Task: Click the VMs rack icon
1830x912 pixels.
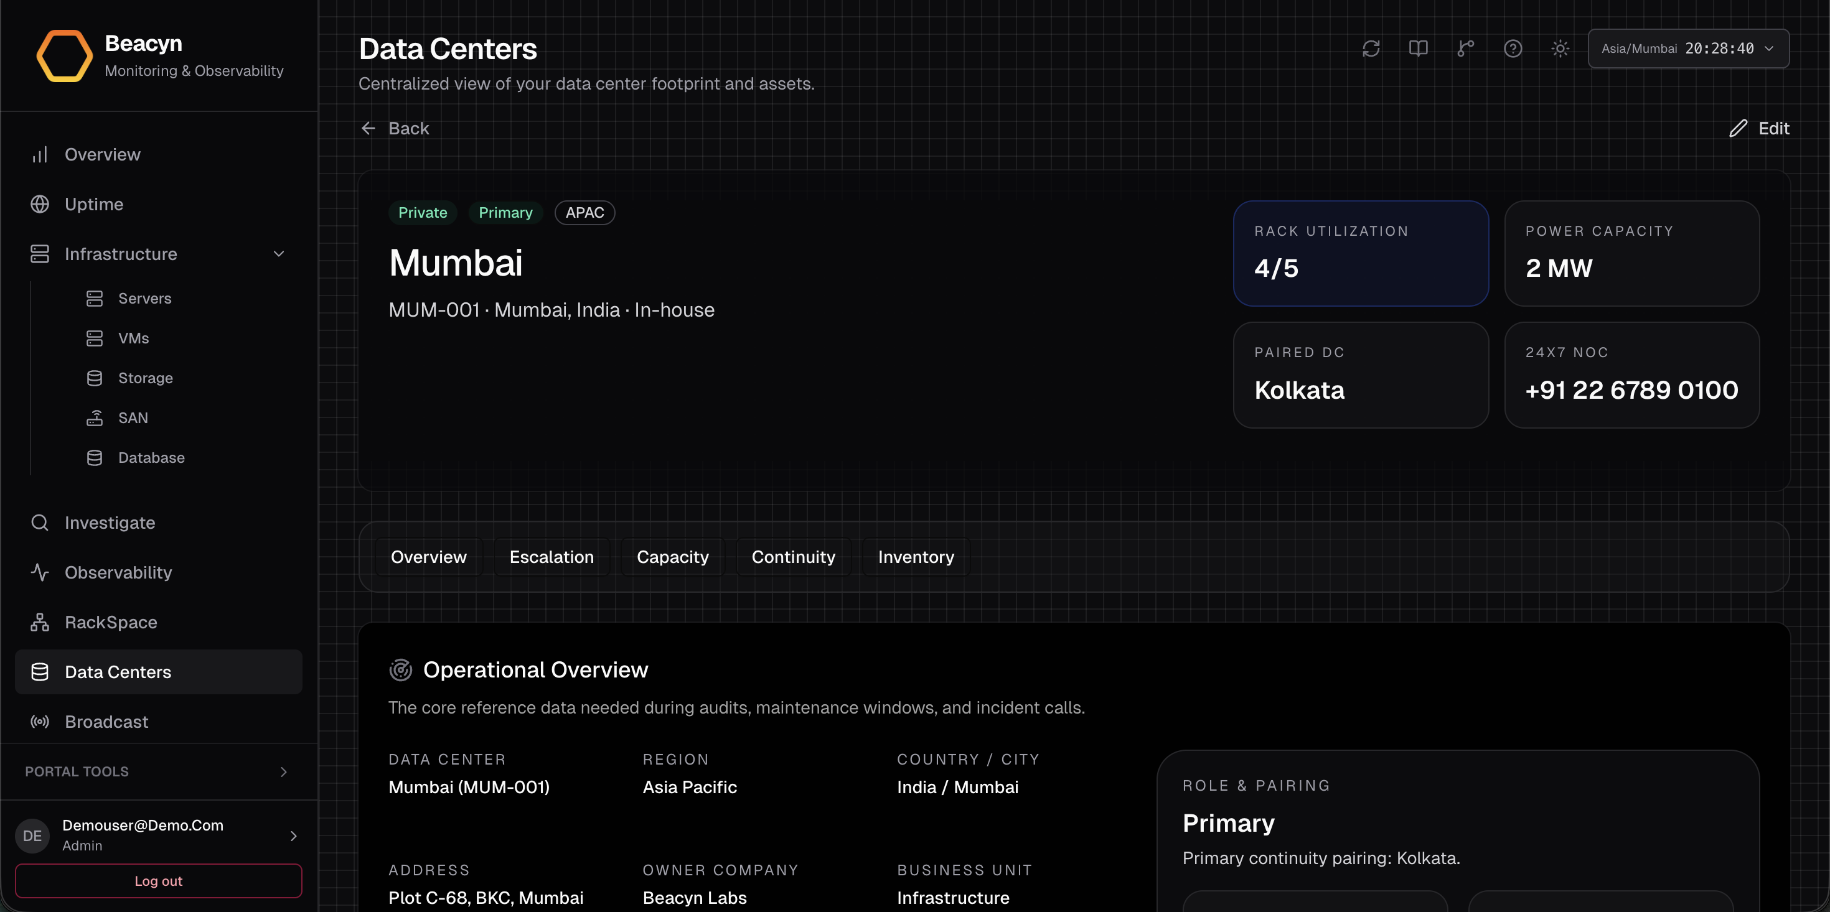Action: click(95, 338)
